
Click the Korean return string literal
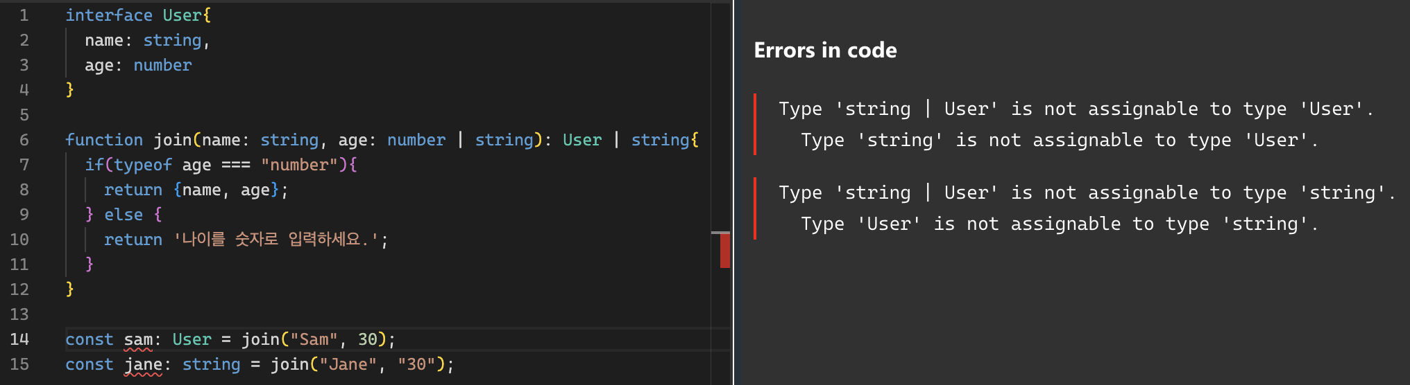276,240
